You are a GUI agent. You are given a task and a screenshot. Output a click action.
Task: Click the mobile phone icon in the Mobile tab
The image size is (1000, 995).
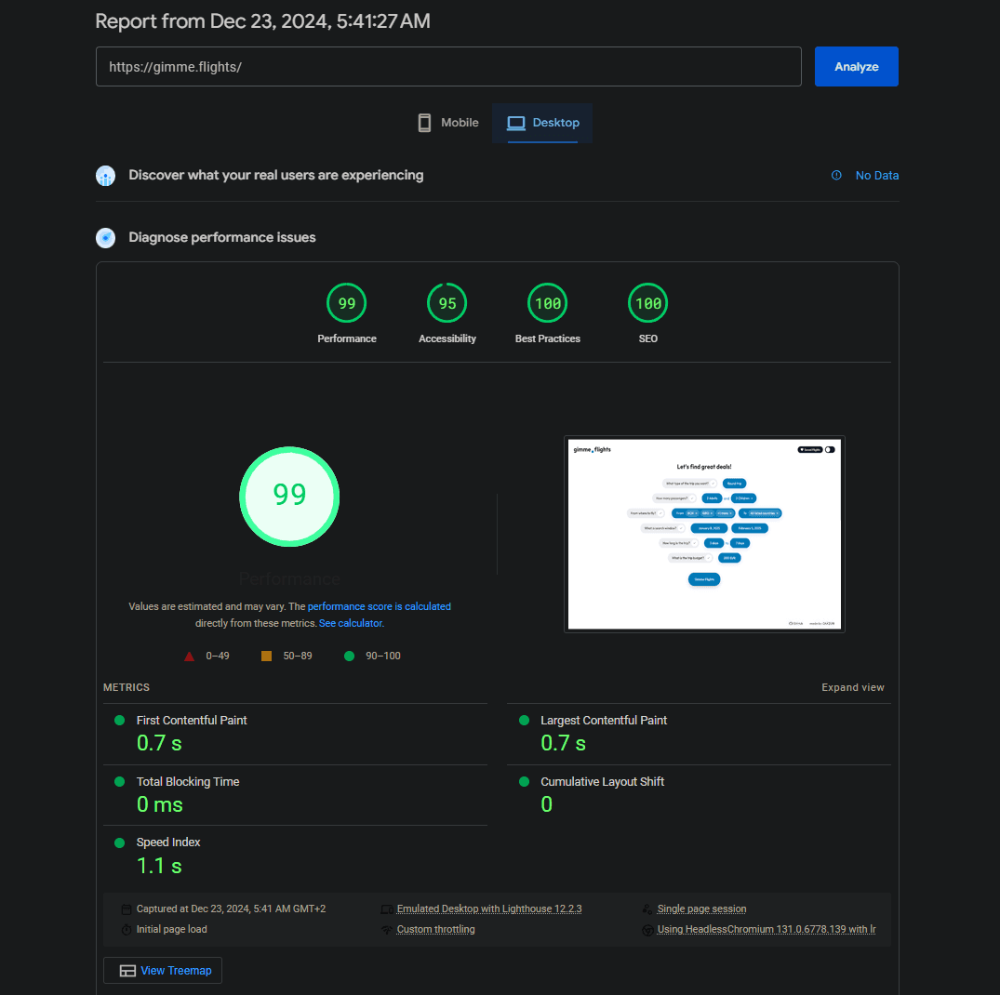tap(424, 123)
